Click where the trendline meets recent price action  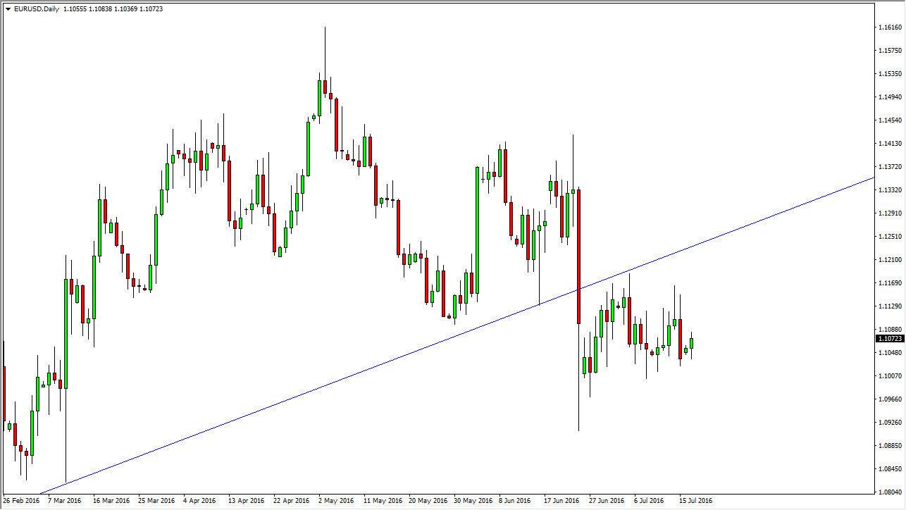(578, 289)
